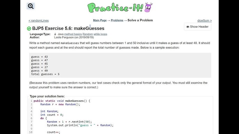
Task: Click the purple cow mascot icon
Action: click(x=148, y=7)
